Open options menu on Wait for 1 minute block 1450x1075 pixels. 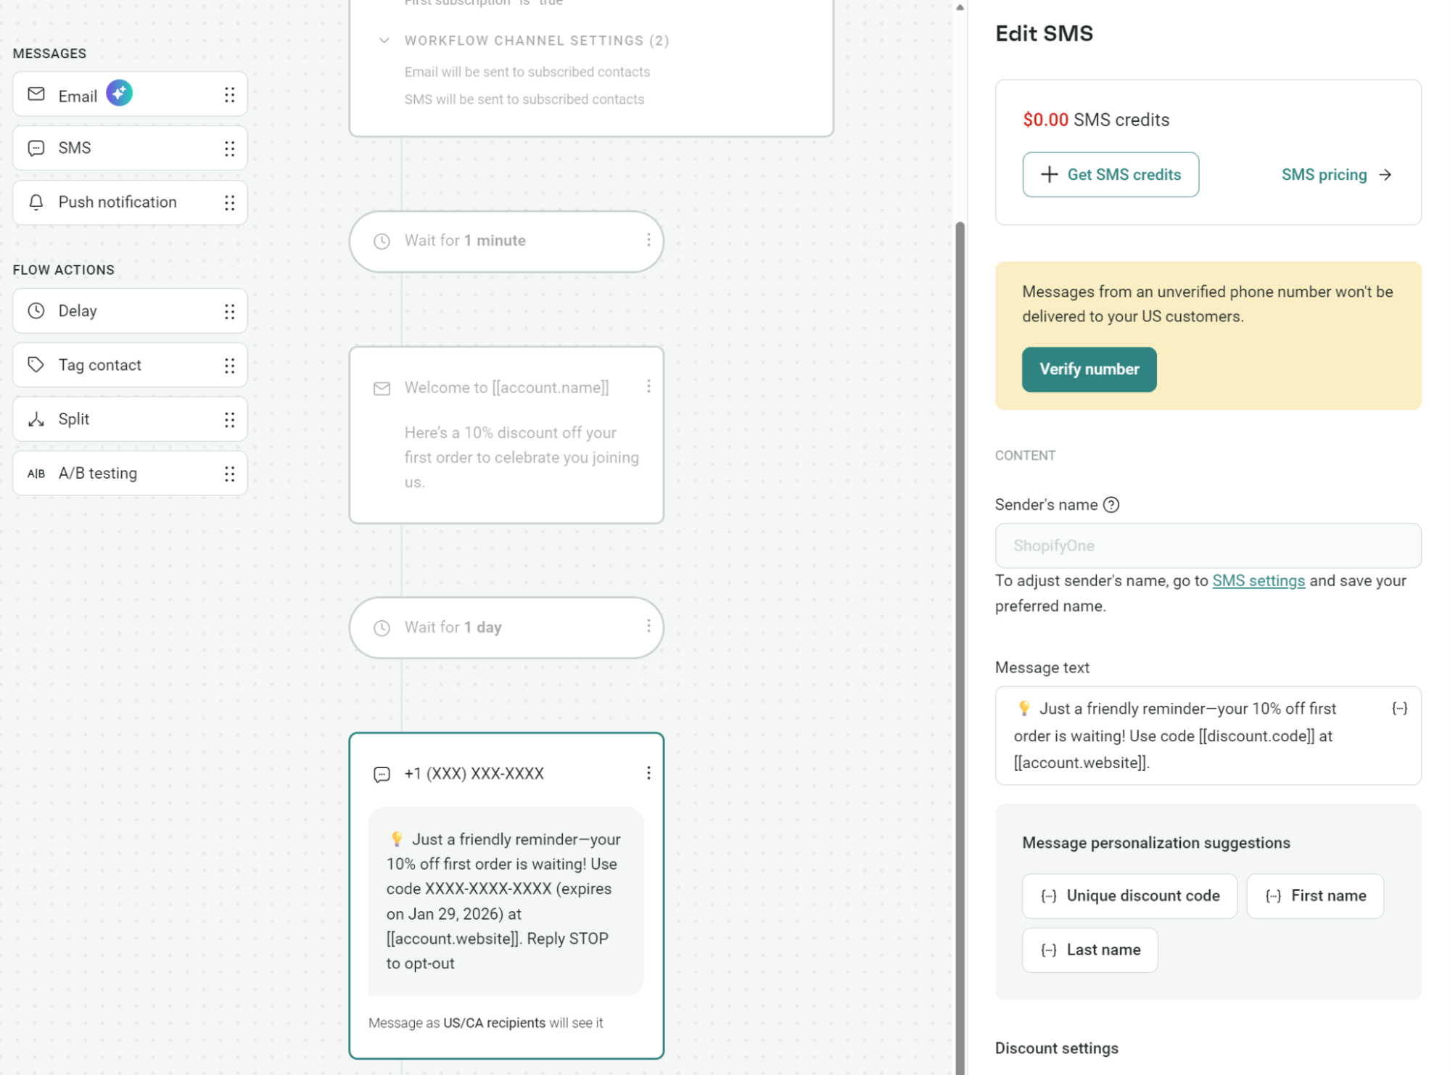(648, 242)
